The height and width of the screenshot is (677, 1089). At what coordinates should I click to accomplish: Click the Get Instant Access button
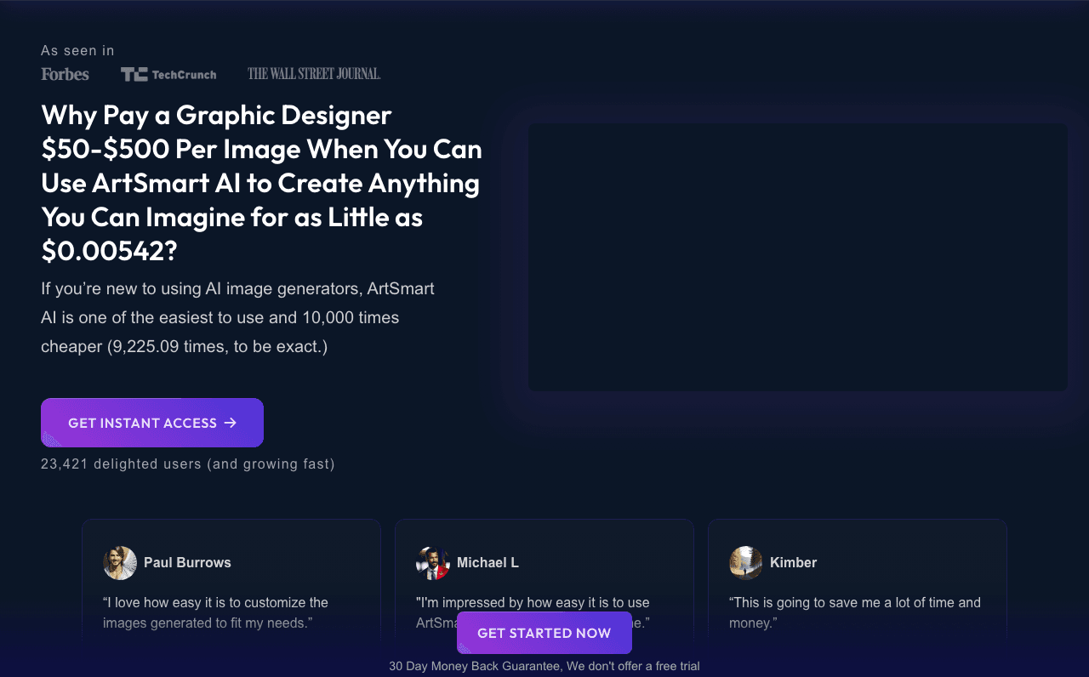tap(152, 423)
